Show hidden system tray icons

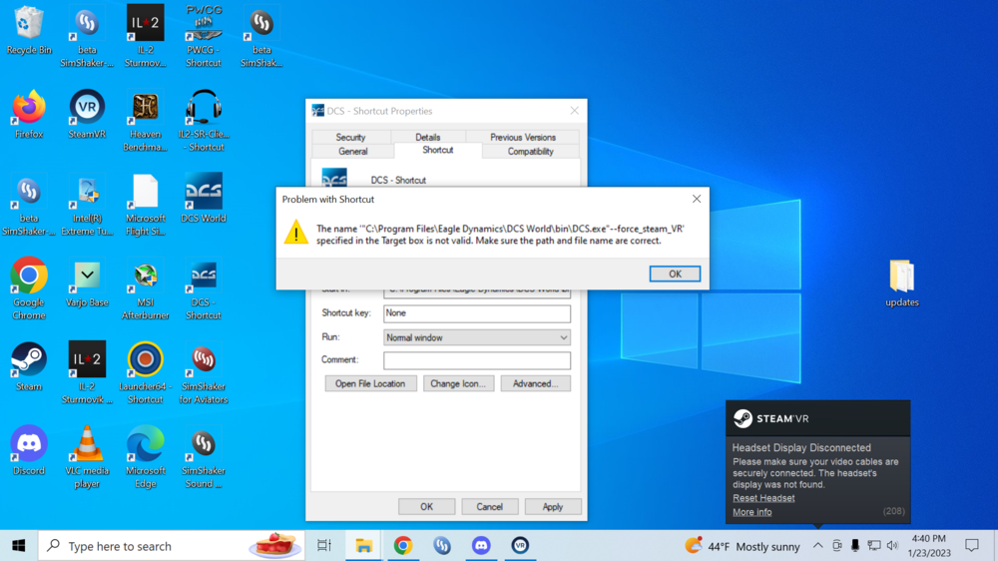click(818, 546)
